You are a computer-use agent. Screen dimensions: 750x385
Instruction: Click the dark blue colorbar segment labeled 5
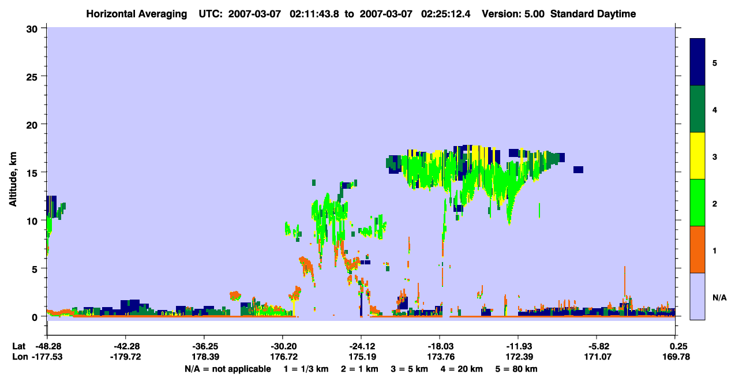697,62
